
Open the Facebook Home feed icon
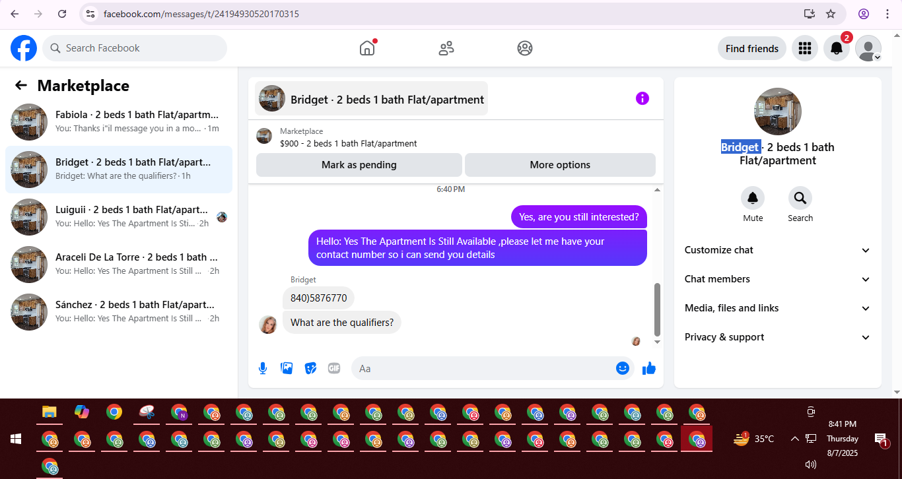367,48
